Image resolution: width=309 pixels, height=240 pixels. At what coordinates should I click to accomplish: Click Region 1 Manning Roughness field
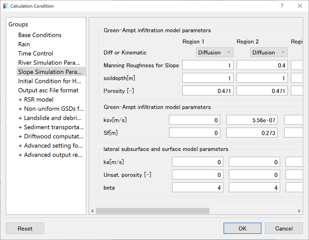click(x=208, y=65)
